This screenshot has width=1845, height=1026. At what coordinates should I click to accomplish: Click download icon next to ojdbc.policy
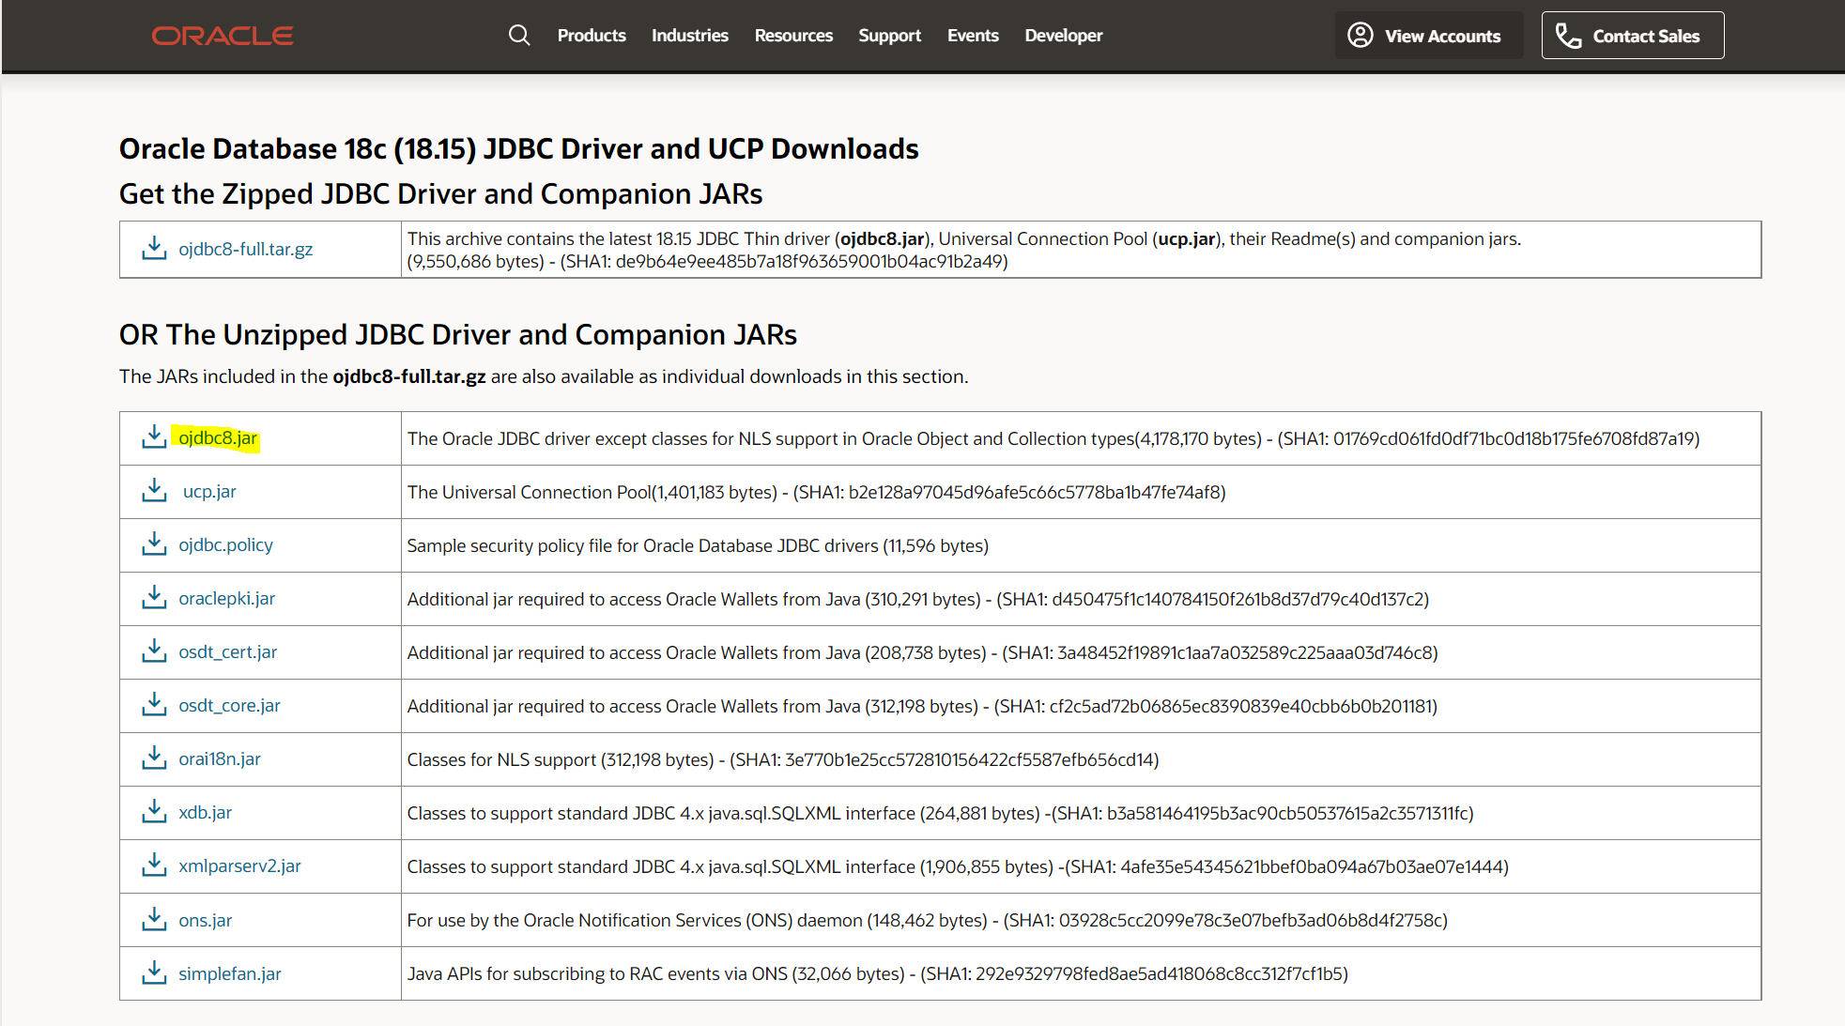tap(154, 544)
